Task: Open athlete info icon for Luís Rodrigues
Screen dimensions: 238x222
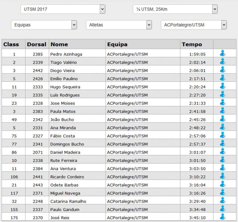Action: tap(222, 94)
